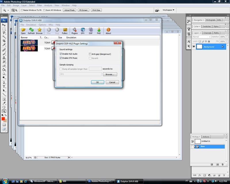Select the Hand tool
This screenshot has height=184, width=230.
click(x=4, y=107)
